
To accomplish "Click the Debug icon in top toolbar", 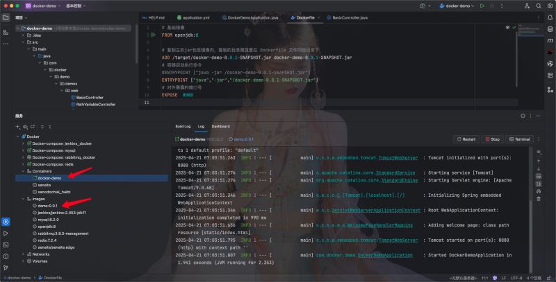I will [x=492, y=6].
